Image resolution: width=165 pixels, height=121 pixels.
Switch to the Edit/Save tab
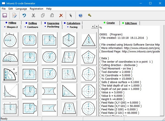(x=130, y=23)
